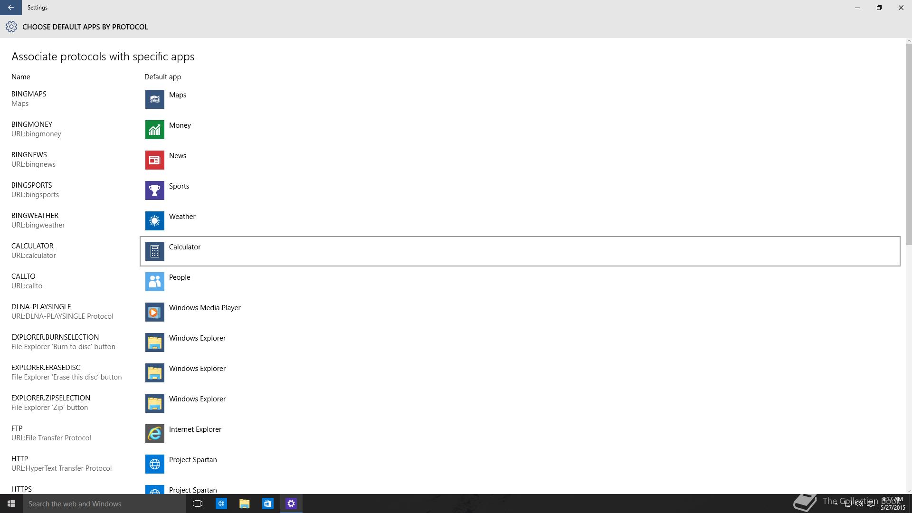Click the 'Search the web and Windows' box
Viewport: 912px width, 513px height.
tap(104, 503)
